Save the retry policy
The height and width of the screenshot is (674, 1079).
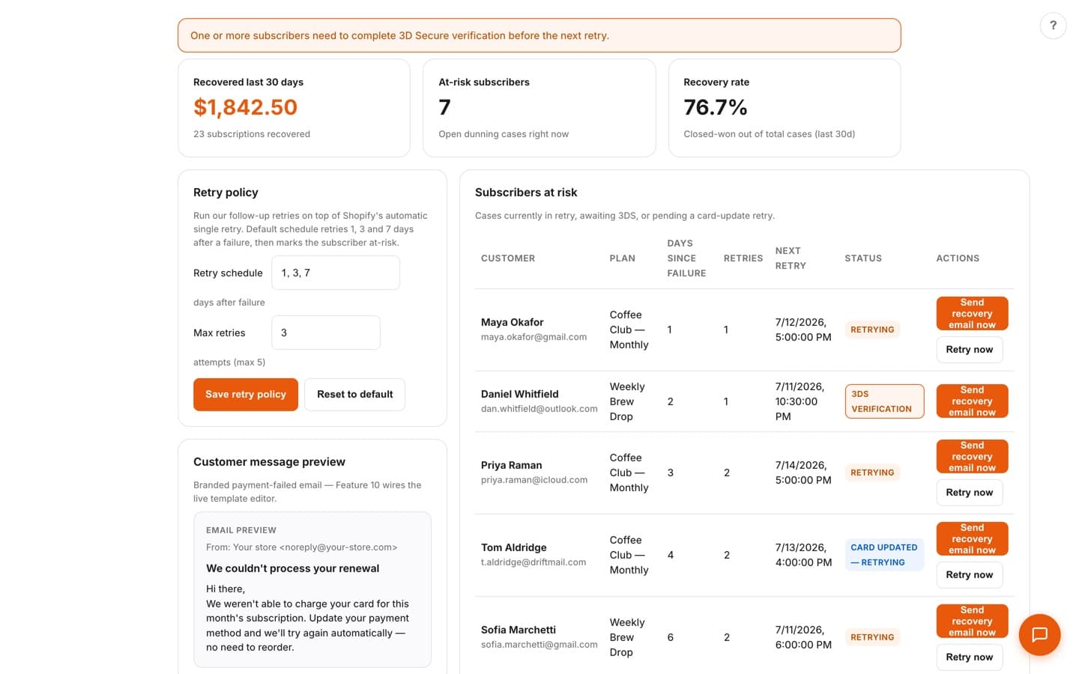(x=246, y=395)
